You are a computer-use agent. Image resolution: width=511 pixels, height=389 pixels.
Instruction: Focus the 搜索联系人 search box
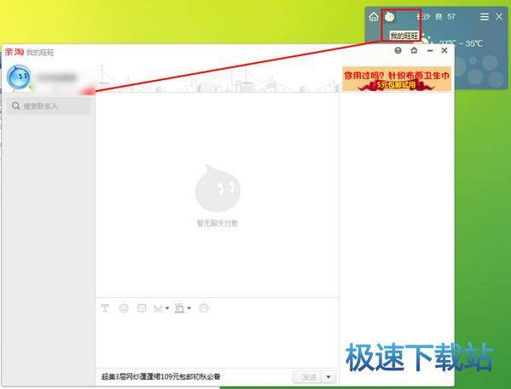49,106
